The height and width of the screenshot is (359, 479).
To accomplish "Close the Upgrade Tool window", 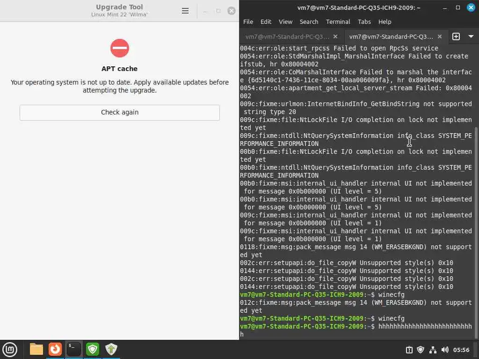I will 232,11.
